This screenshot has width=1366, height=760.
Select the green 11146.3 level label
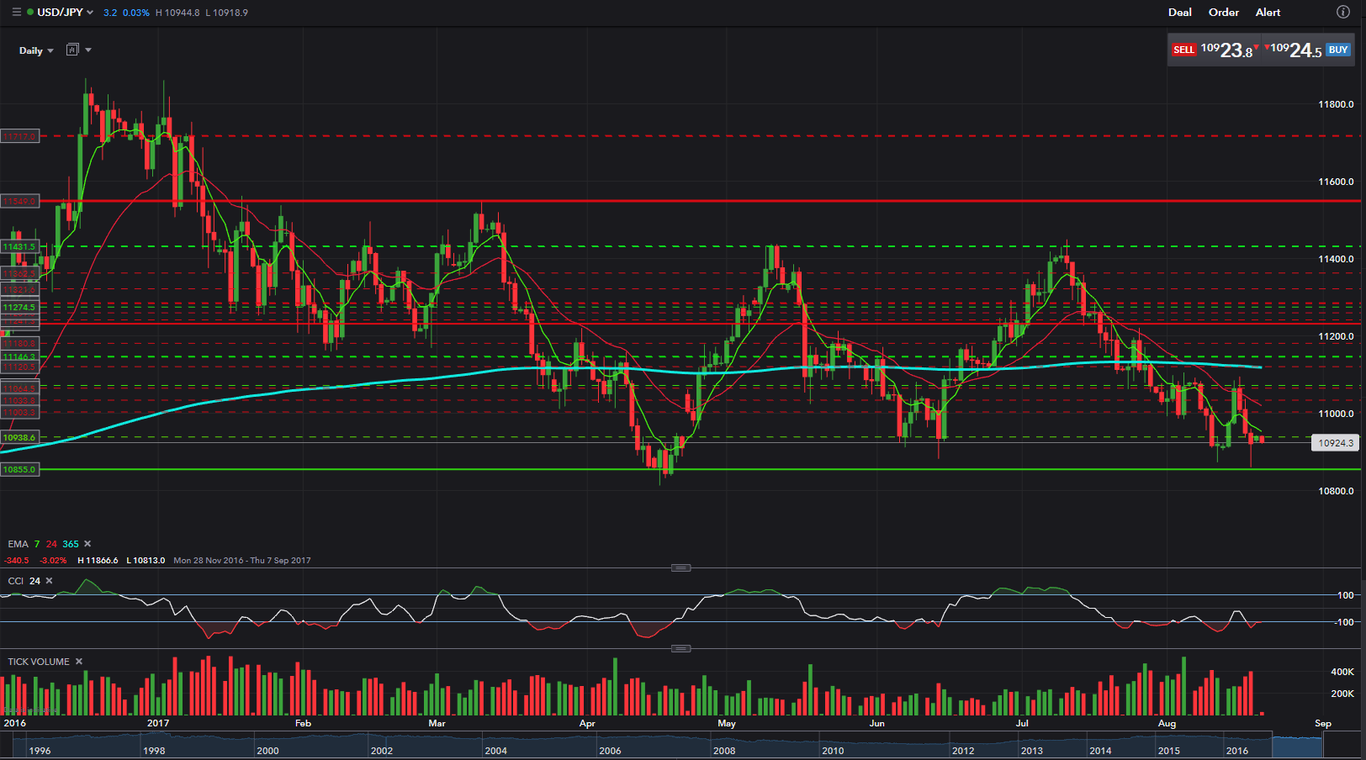19,357
